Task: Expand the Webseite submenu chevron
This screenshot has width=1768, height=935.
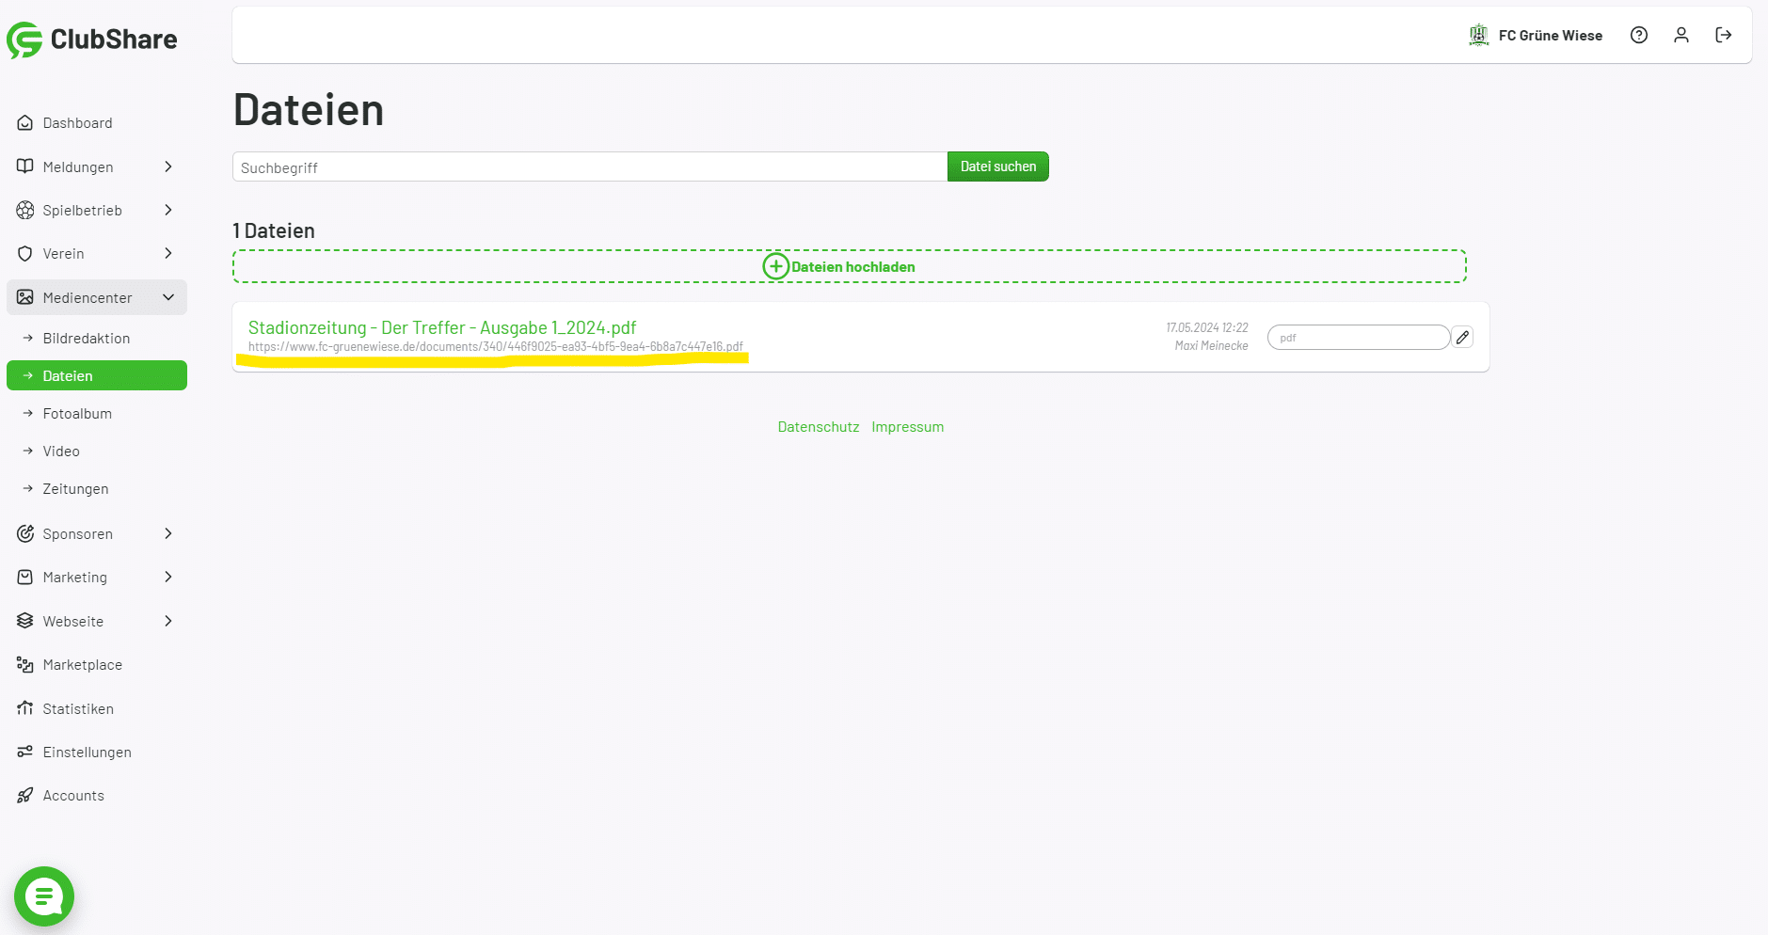Action: click(168, 621)
